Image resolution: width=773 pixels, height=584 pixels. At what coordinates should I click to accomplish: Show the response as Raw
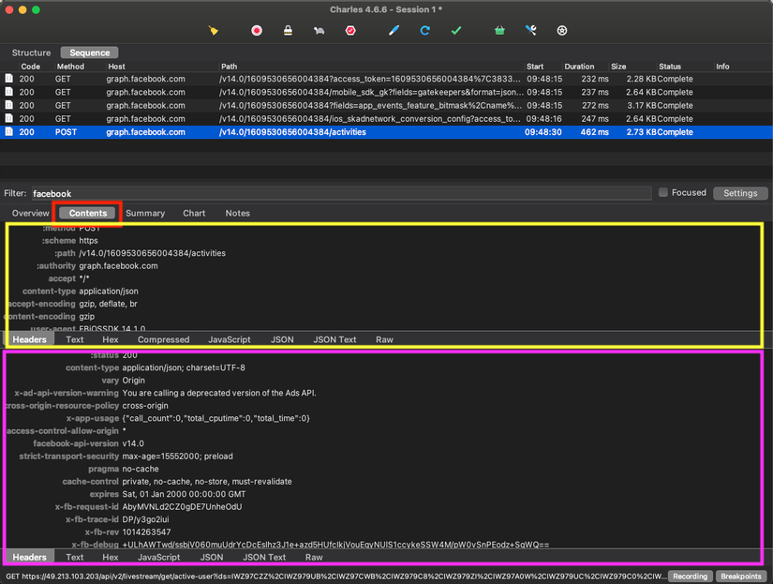point(314,557)
